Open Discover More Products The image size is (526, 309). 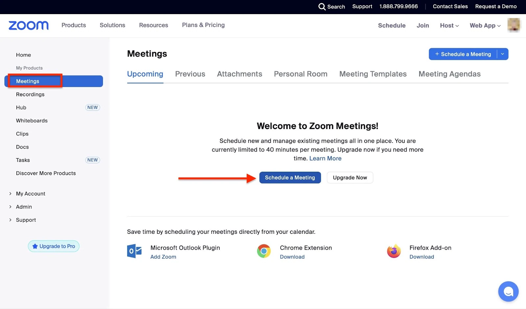[46, 173]
